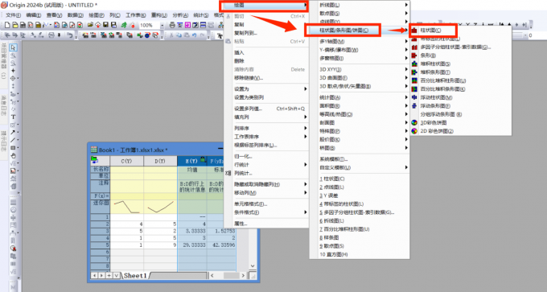Click the 3D pie chart icon
This screenshot has height=292, width=547.
[x=414, y=123]
